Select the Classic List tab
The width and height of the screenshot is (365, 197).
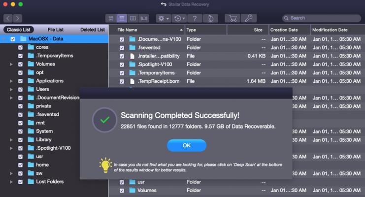18,30
